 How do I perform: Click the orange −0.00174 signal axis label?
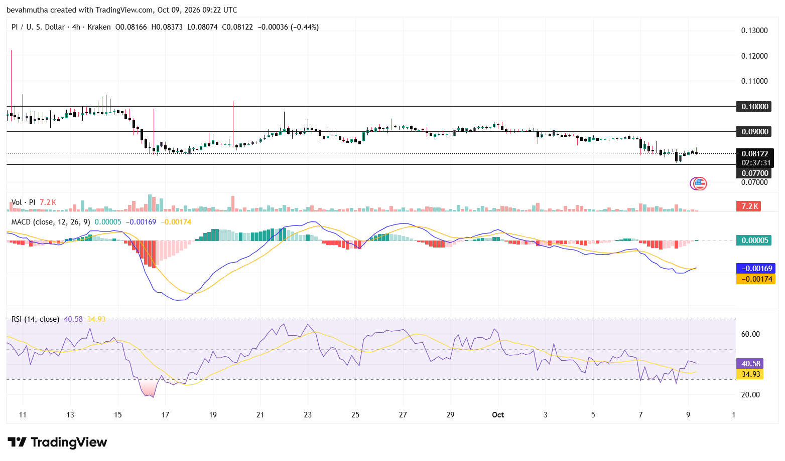(x=756, y=279)
